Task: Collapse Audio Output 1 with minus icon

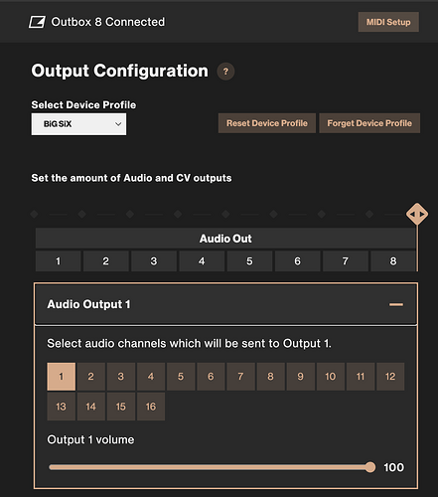Action: coord(396,304)
